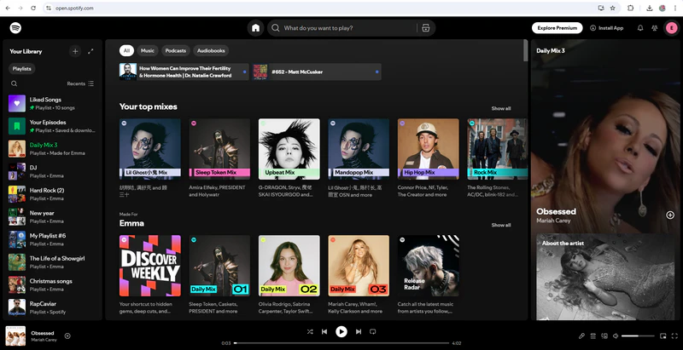Select the Music filter tab
The height and width of the screenshot is (350, 683).
pyautogui.click(x=147, y=51)
